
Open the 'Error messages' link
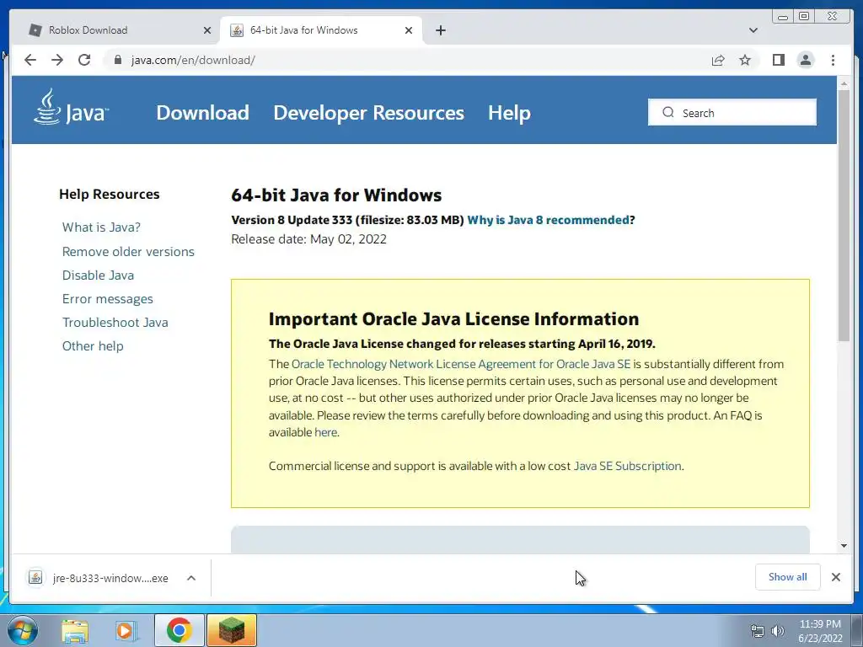108,299
